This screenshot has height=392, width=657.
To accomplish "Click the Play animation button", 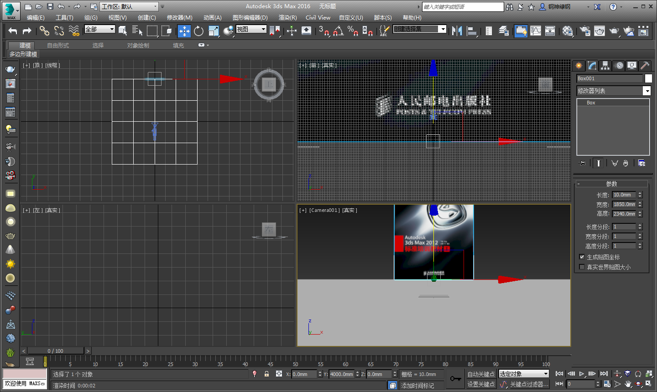I will click(x=582, y=374).
